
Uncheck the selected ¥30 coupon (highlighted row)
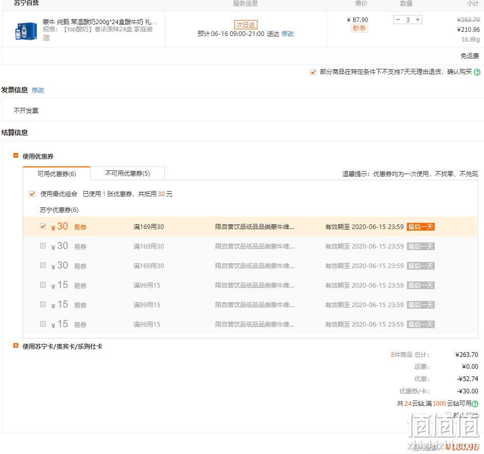point(43,226)
